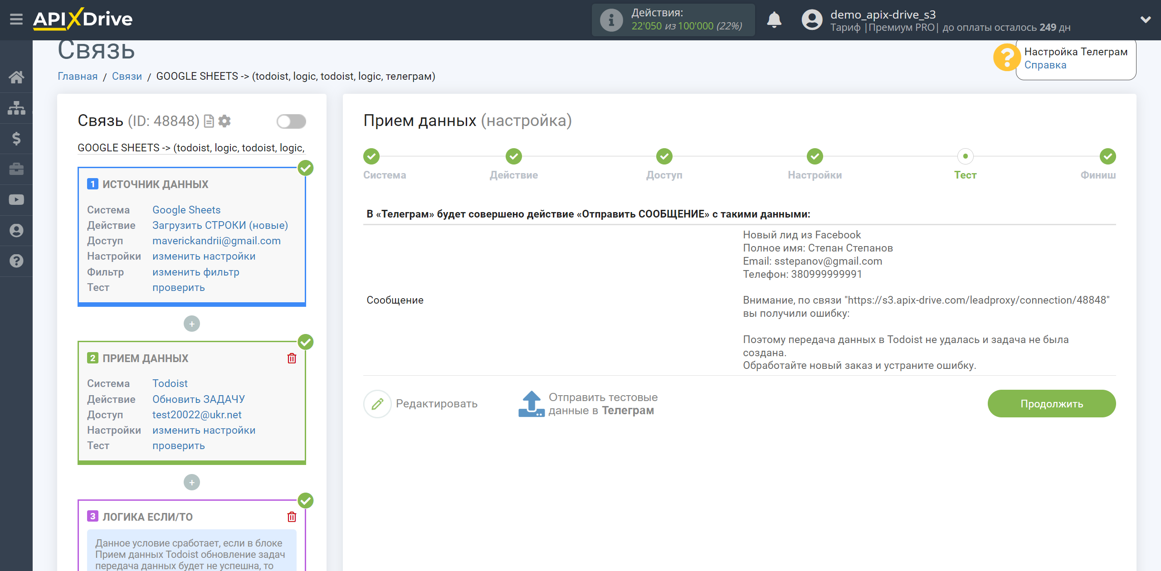The height and width of the screenshot is (571, 1161).
Task: Delete the ЛОГИКА ЕСЛИ/ТО block
Action: click(x=292, y=517)
